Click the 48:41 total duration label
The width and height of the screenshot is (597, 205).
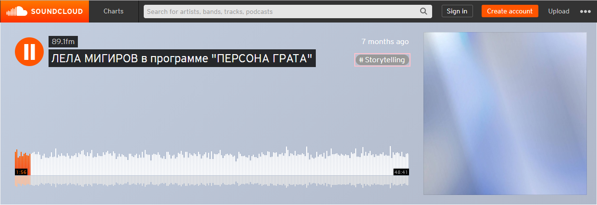point(401,172)
